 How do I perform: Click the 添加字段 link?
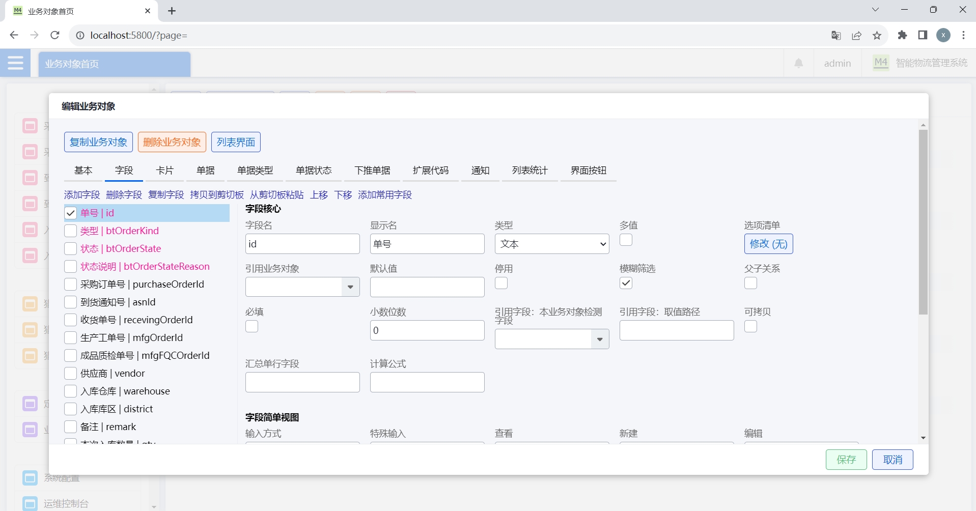[x=82, y=195]
